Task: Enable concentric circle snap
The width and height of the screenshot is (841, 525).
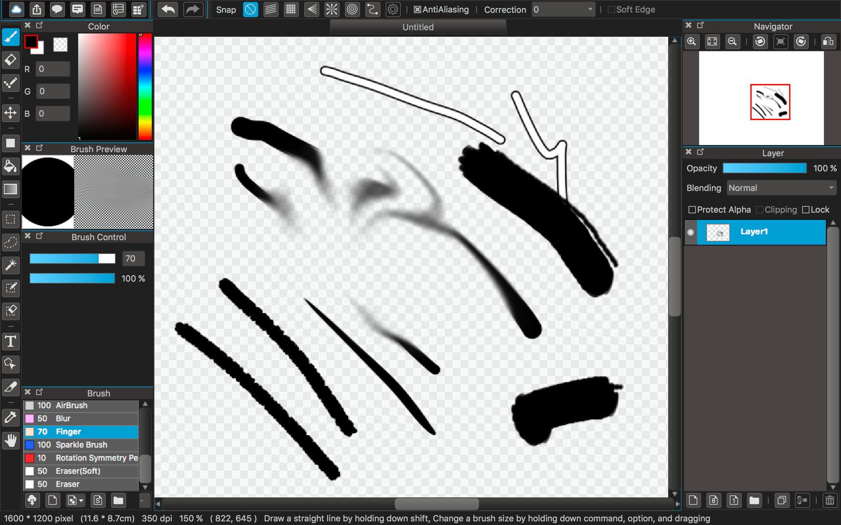Action: click(x=352, y=9)
